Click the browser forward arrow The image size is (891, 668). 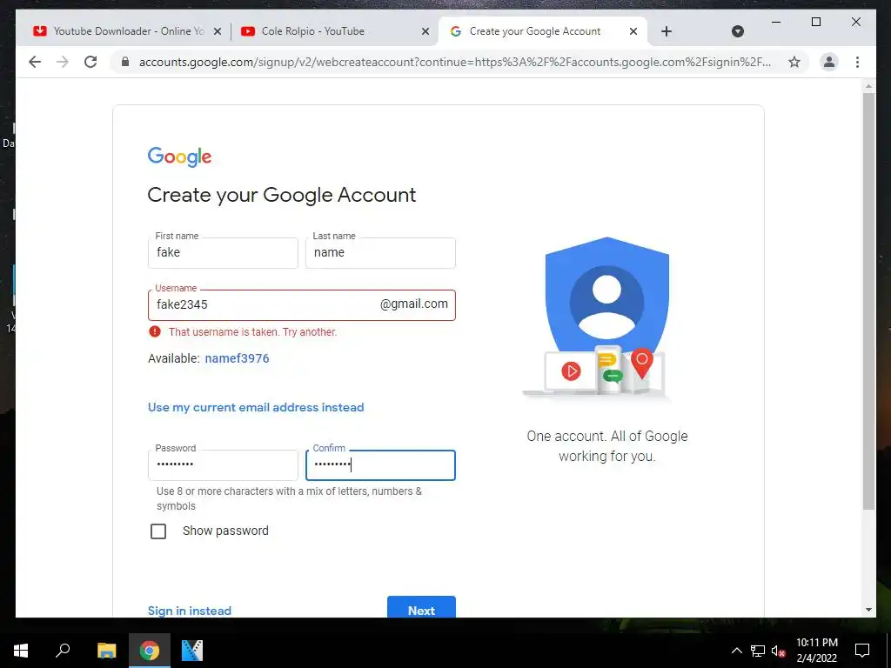tap(63, 62)
